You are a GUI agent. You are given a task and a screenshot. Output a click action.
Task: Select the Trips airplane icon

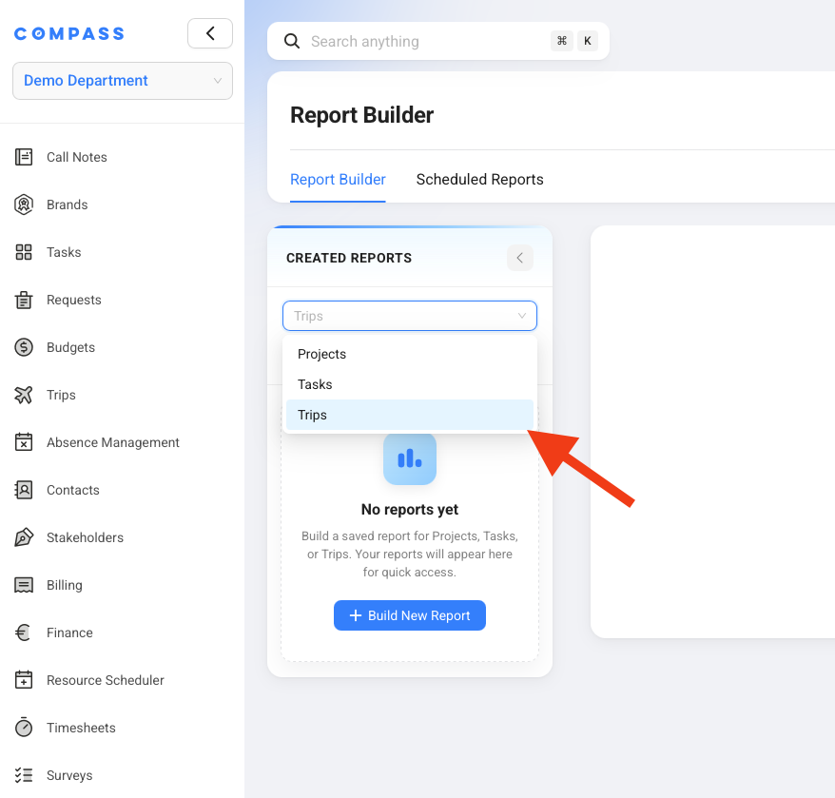point(24,395)
